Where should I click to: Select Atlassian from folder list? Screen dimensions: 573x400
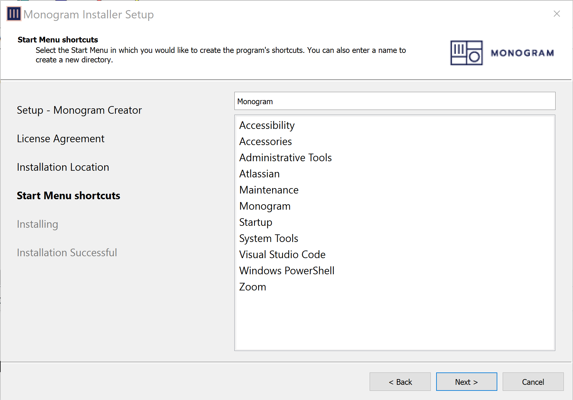tap(259, 174)
